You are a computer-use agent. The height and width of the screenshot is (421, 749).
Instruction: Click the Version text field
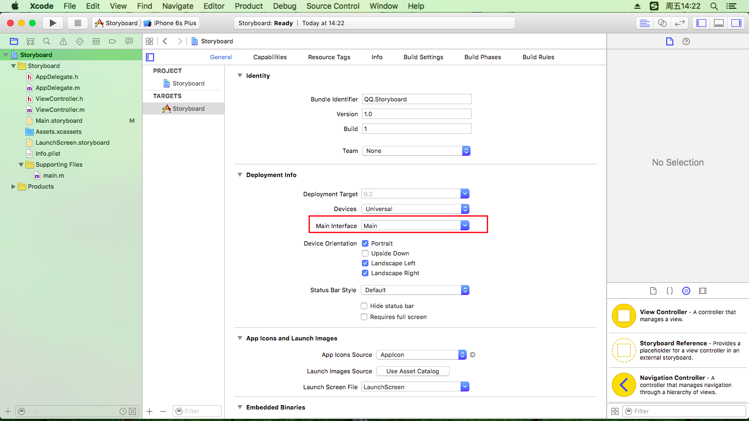click(416, 114)
